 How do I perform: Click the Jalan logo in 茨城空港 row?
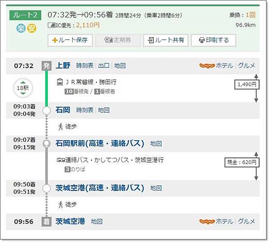(207, 221)
